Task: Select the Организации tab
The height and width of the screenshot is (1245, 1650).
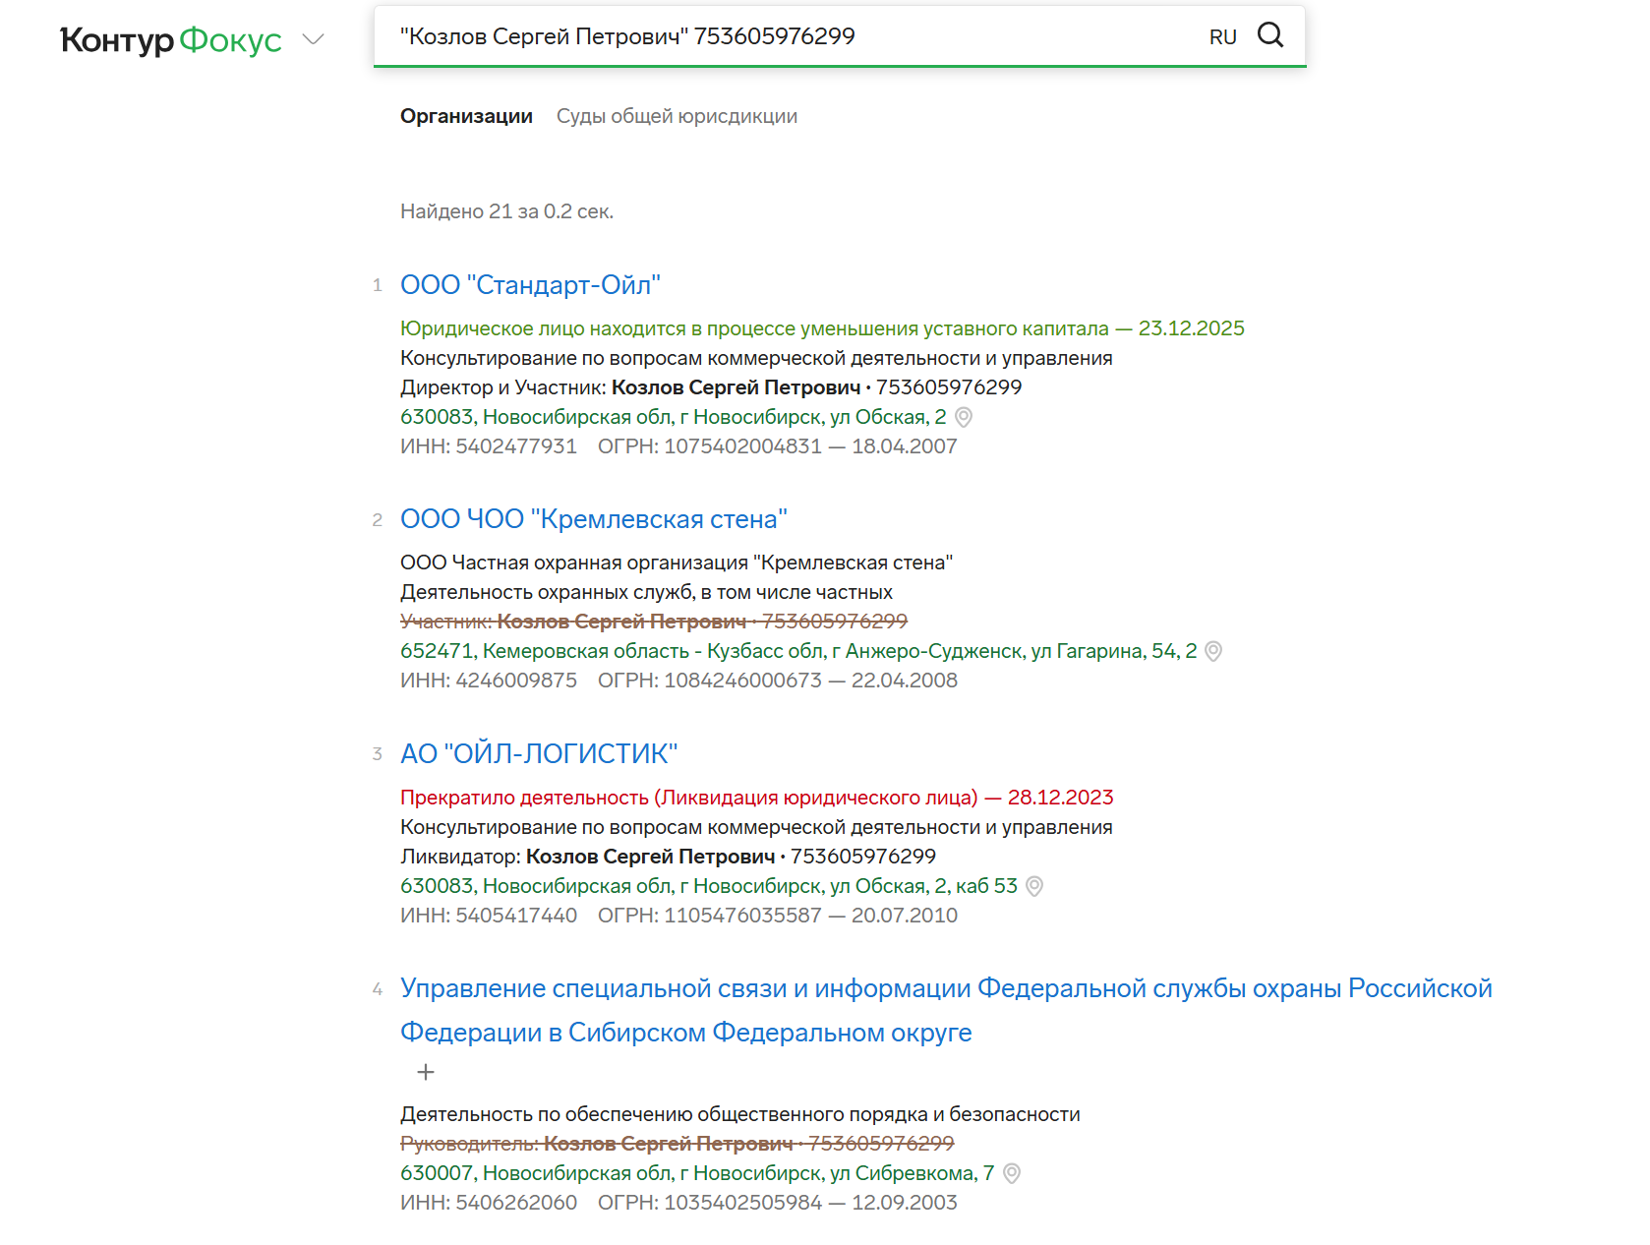Action: tap(466, 116)
